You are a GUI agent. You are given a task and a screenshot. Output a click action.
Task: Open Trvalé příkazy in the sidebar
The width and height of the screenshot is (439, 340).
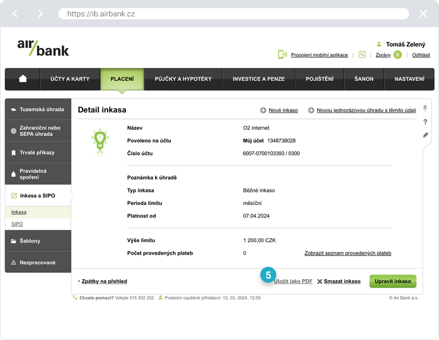[37, 153]
